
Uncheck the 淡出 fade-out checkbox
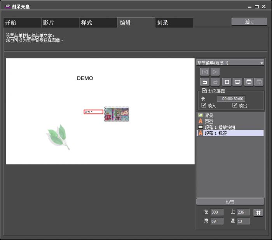tap(235, 105)
